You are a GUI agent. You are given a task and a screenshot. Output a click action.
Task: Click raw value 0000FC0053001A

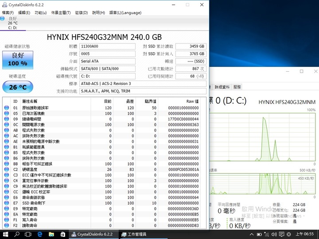pyautogui.click(x=183, y=169)
